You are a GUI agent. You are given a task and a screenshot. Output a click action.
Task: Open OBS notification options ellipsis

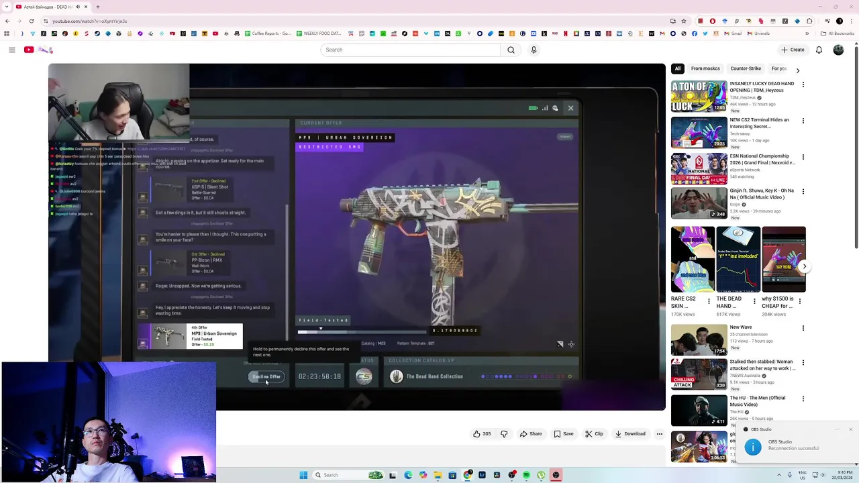point(838,429)
